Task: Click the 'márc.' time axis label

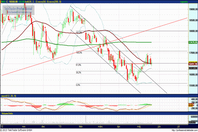Action: (x=101, y=127)
